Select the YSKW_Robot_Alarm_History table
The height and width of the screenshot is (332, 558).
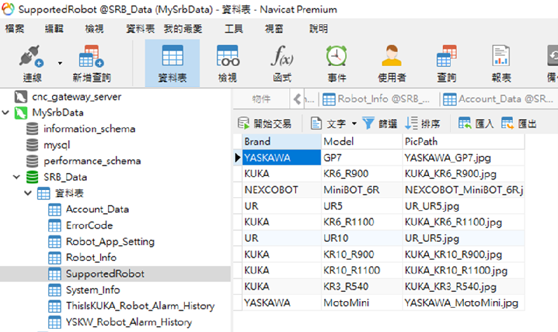[x=129, y=322]
